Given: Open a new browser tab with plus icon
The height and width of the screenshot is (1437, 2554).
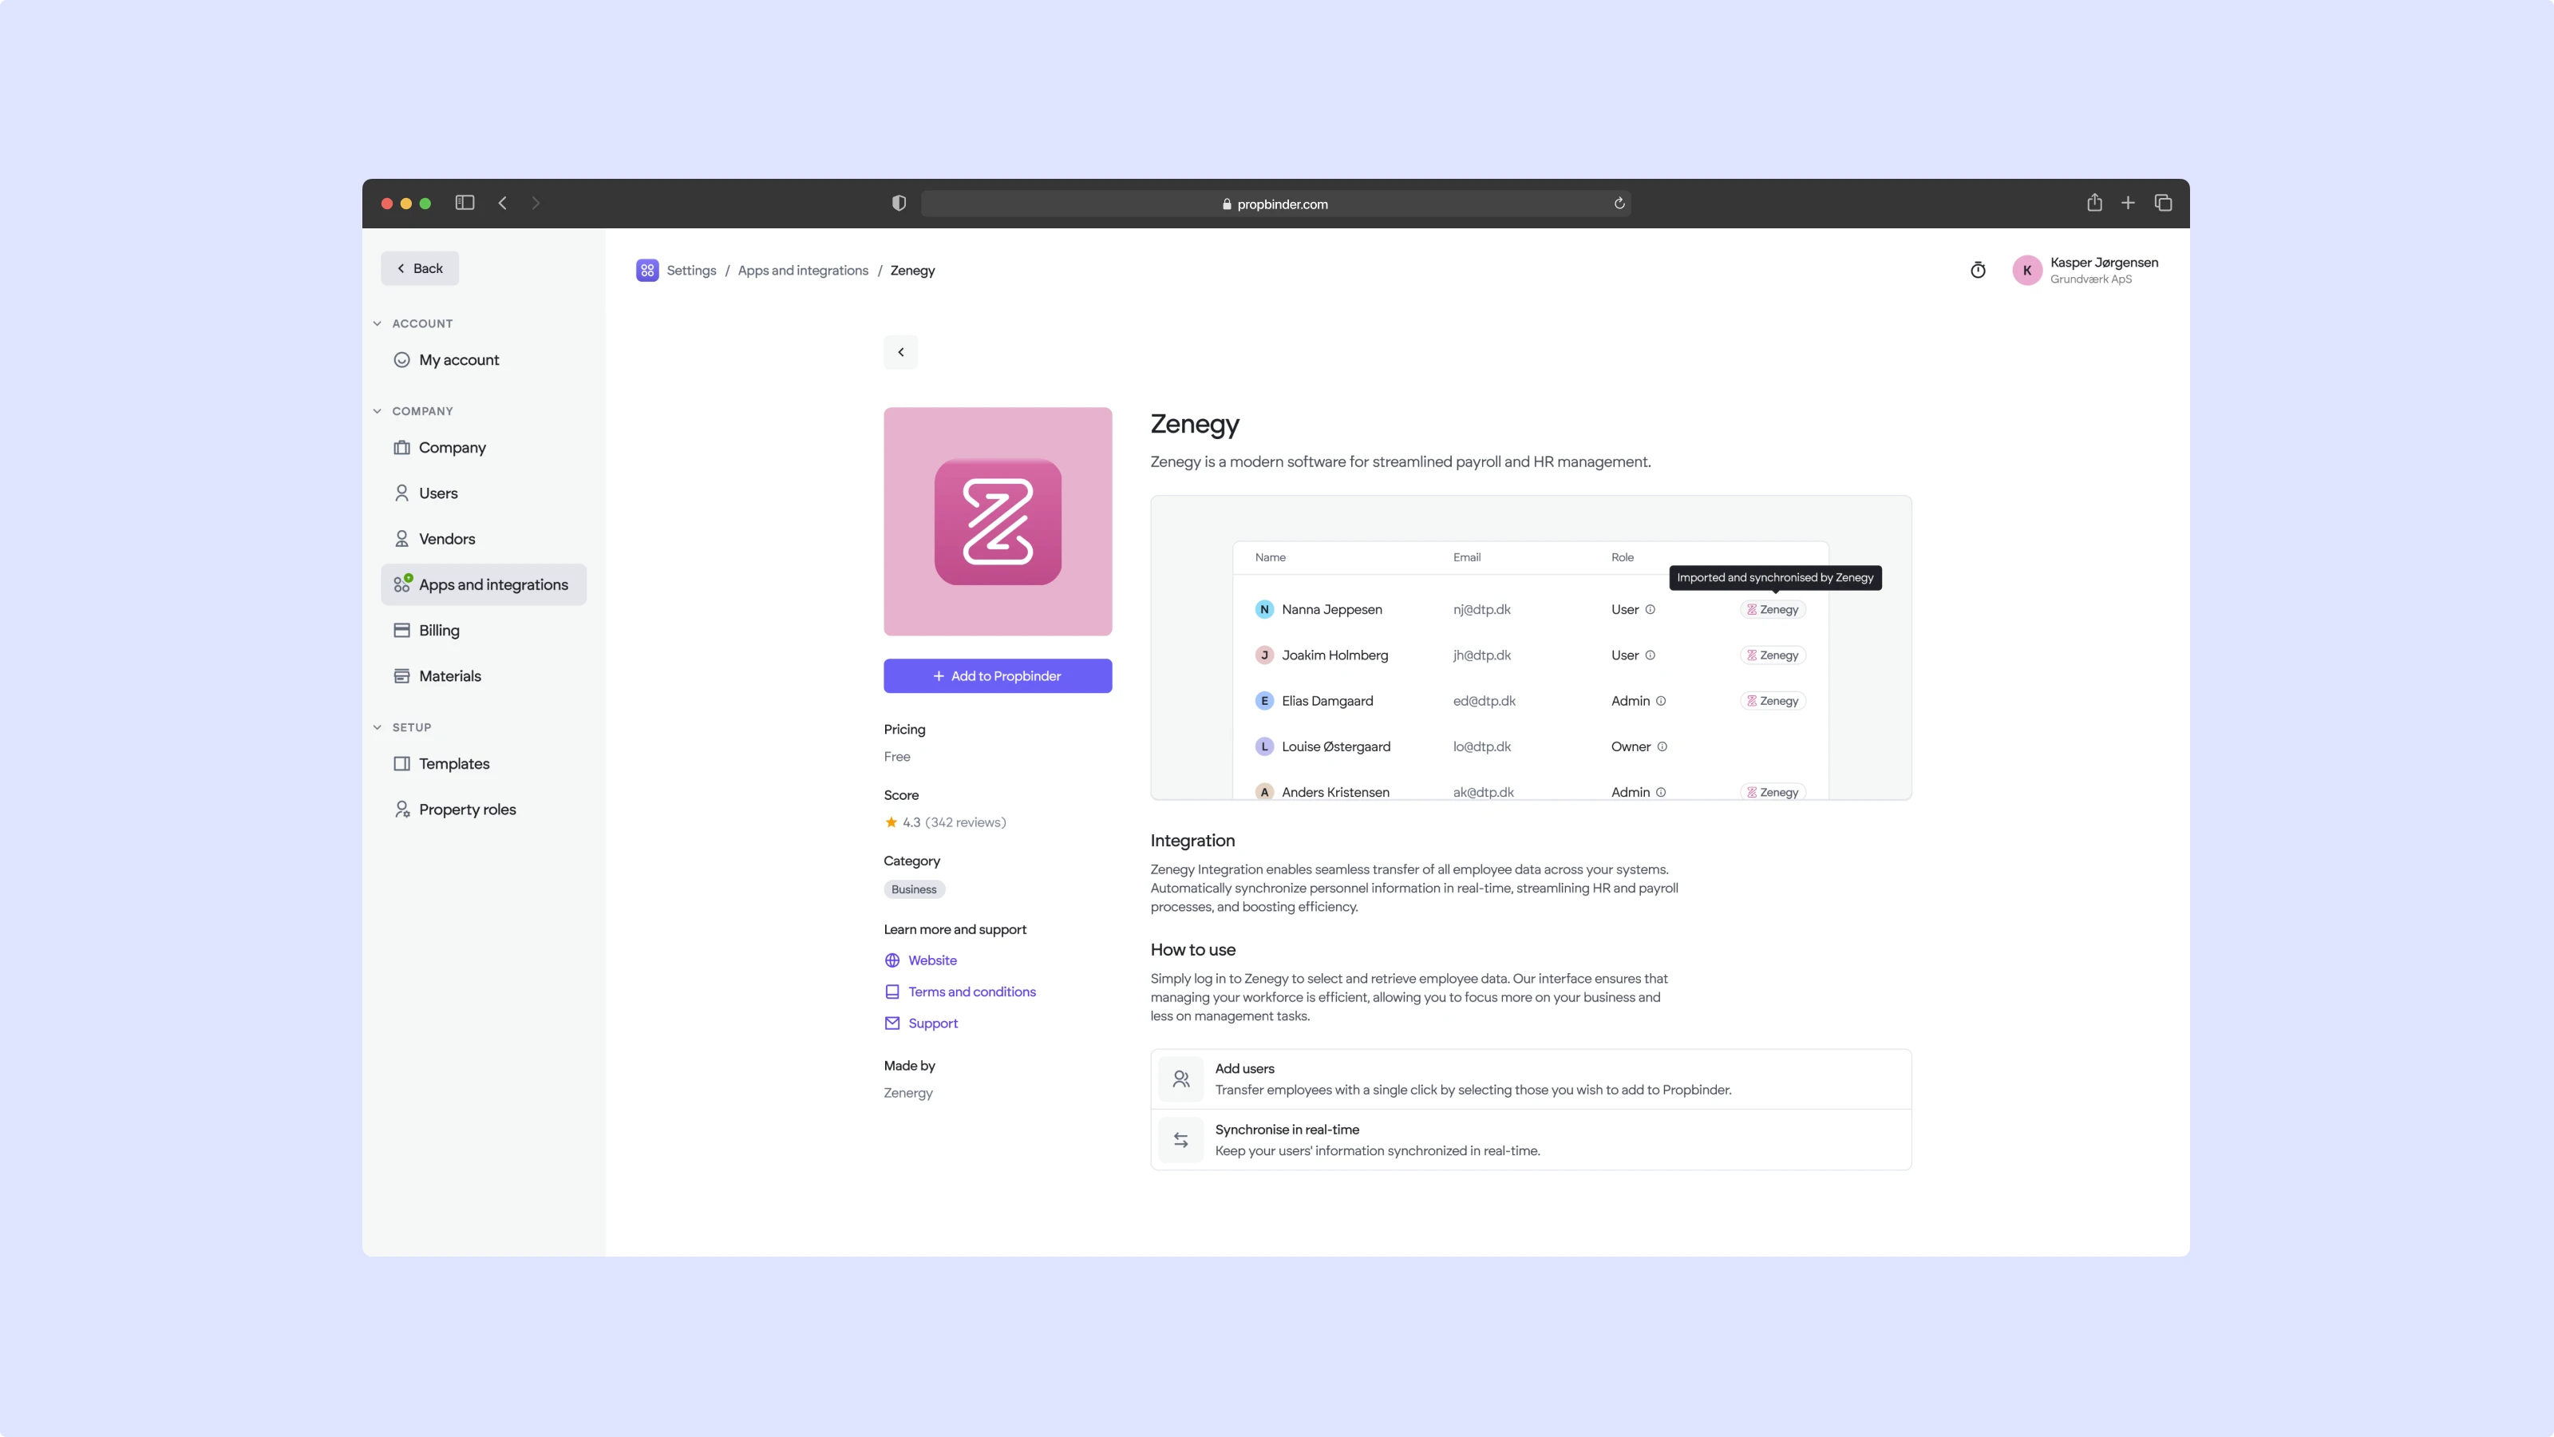Looking at the screenshot, I should click(x=2128, y=202).
